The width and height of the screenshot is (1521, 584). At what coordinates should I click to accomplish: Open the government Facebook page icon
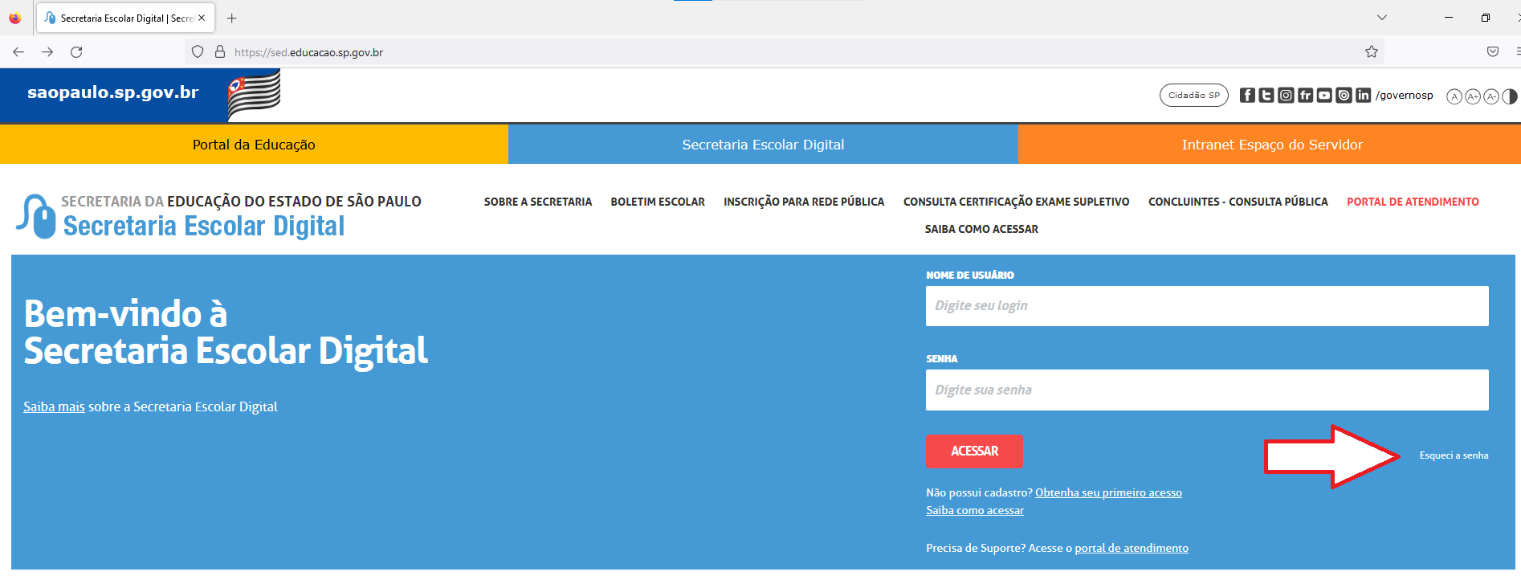tap(1247, 96)
